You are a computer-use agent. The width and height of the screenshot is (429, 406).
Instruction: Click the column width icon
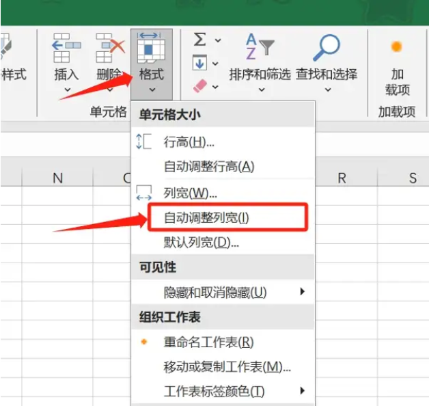pyautogui.click(x=144, y=193)
